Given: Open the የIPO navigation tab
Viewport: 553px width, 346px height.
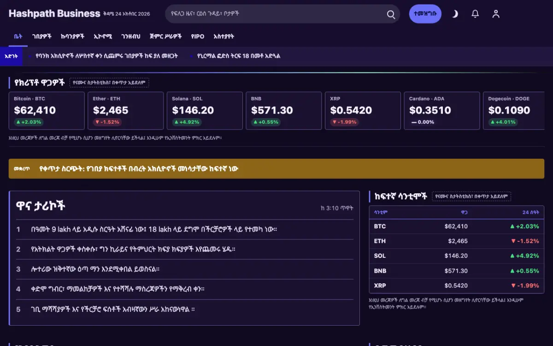Looking at the screenshot, I should pyautogui.click(x=197, y=36).
